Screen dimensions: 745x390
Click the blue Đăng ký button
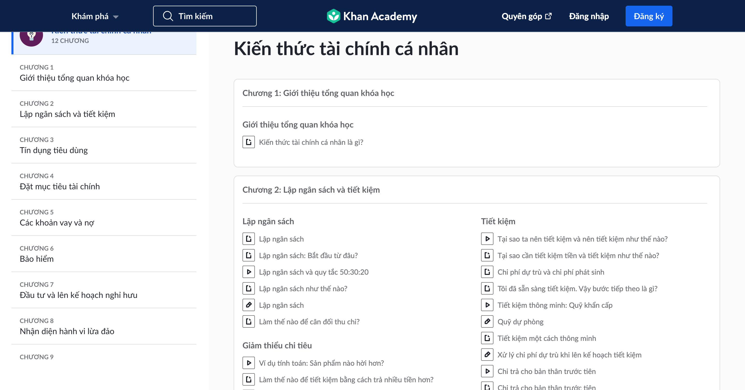649,16
